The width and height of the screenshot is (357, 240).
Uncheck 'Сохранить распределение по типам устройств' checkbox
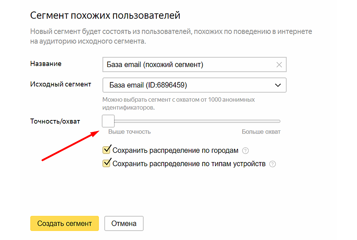click(106, 163)
